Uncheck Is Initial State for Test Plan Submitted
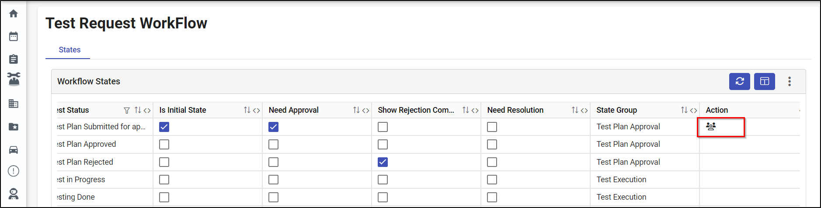This screenshot has height=208, width=821. coord(164,127)
